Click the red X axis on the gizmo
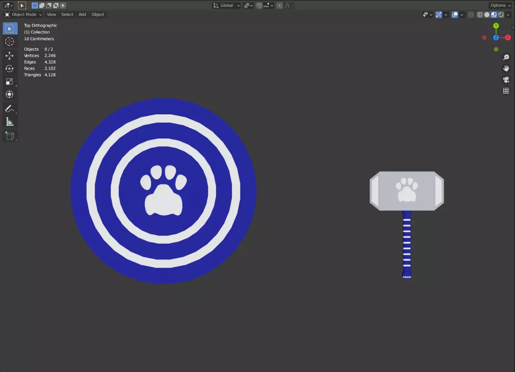515x372 pixels. 508,38
